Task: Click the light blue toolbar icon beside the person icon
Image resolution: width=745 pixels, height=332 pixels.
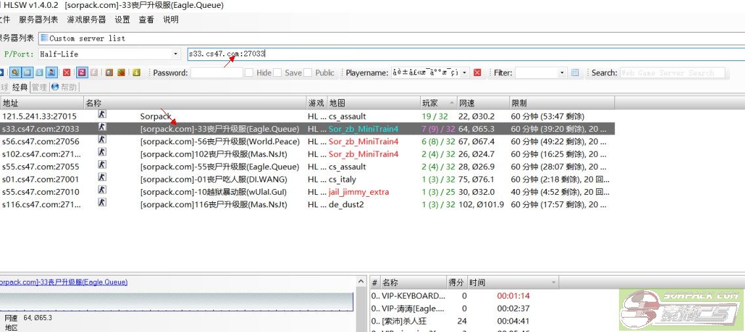Action: point(39,73)
